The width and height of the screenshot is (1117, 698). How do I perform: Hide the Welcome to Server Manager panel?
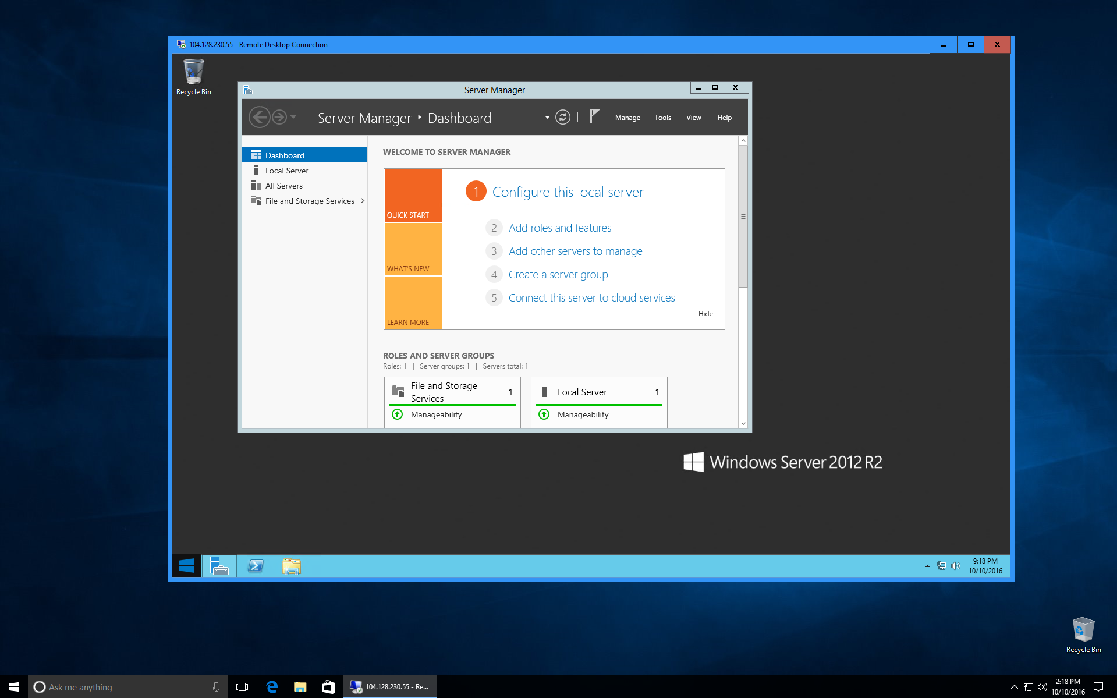click(x=705, y=313)
